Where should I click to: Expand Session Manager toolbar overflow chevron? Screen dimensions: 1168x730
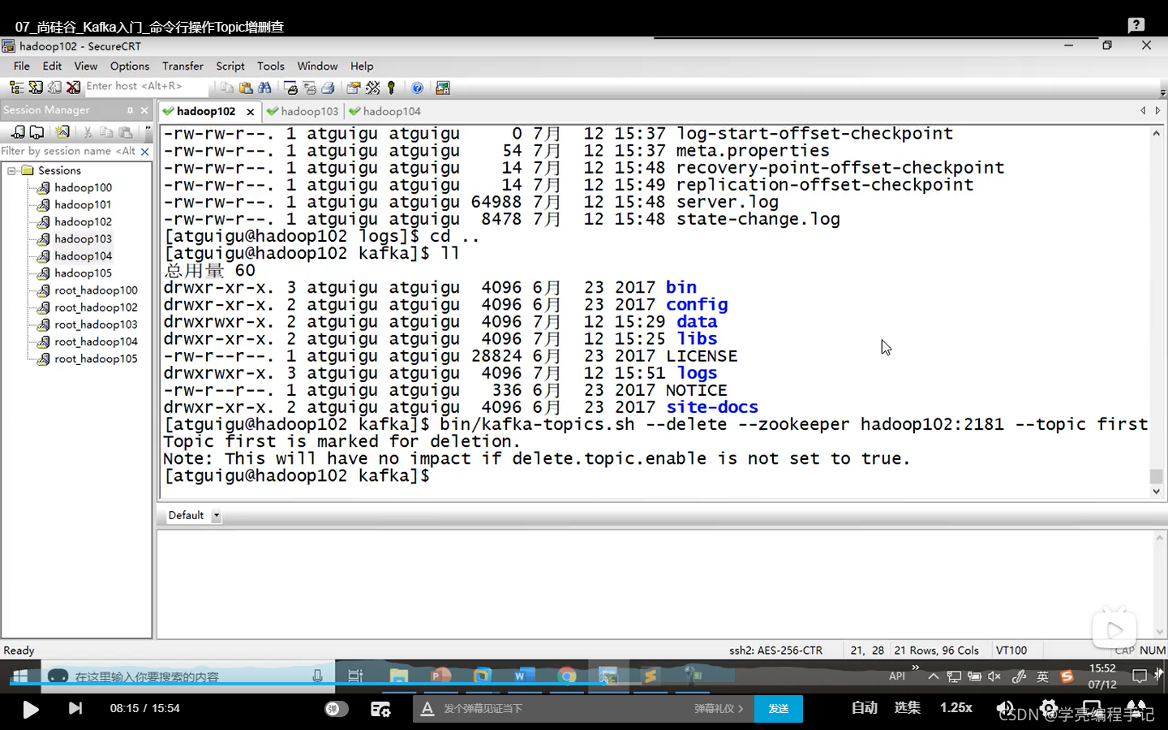point(147,130)
